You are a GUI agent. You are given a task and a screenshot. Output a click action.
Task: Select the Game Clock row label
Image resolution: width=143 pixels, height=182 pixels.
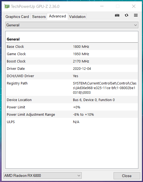click(16, 54)
